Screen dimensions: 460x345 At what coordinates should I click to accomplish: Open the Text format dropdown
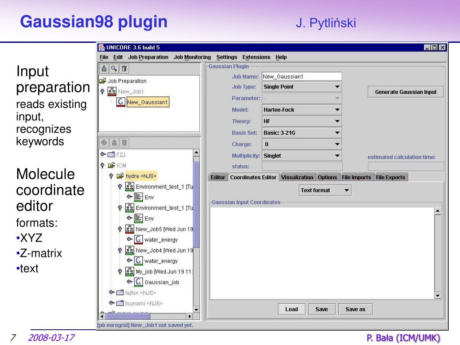point(325,190)
